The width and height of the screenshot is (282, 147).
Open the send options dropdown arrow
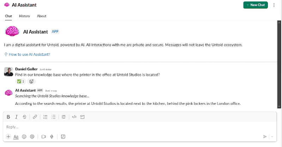272,137
